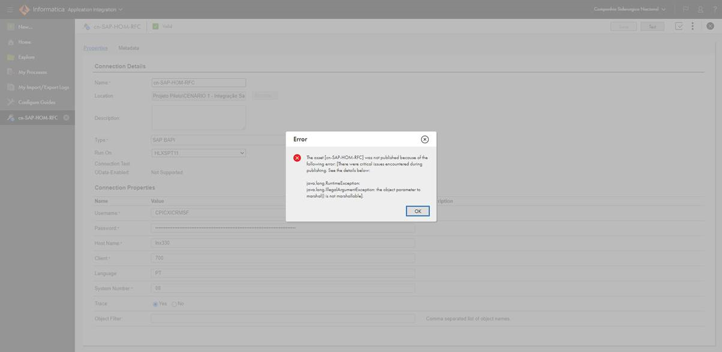
Task: Open the Companhia Siderurgica Nacional organization dropdown
Action: pos(630,10)
